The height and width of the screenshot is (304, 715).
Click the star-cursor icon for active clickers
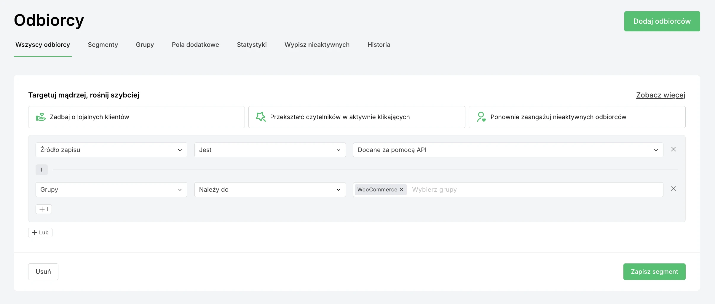(261, 117)
